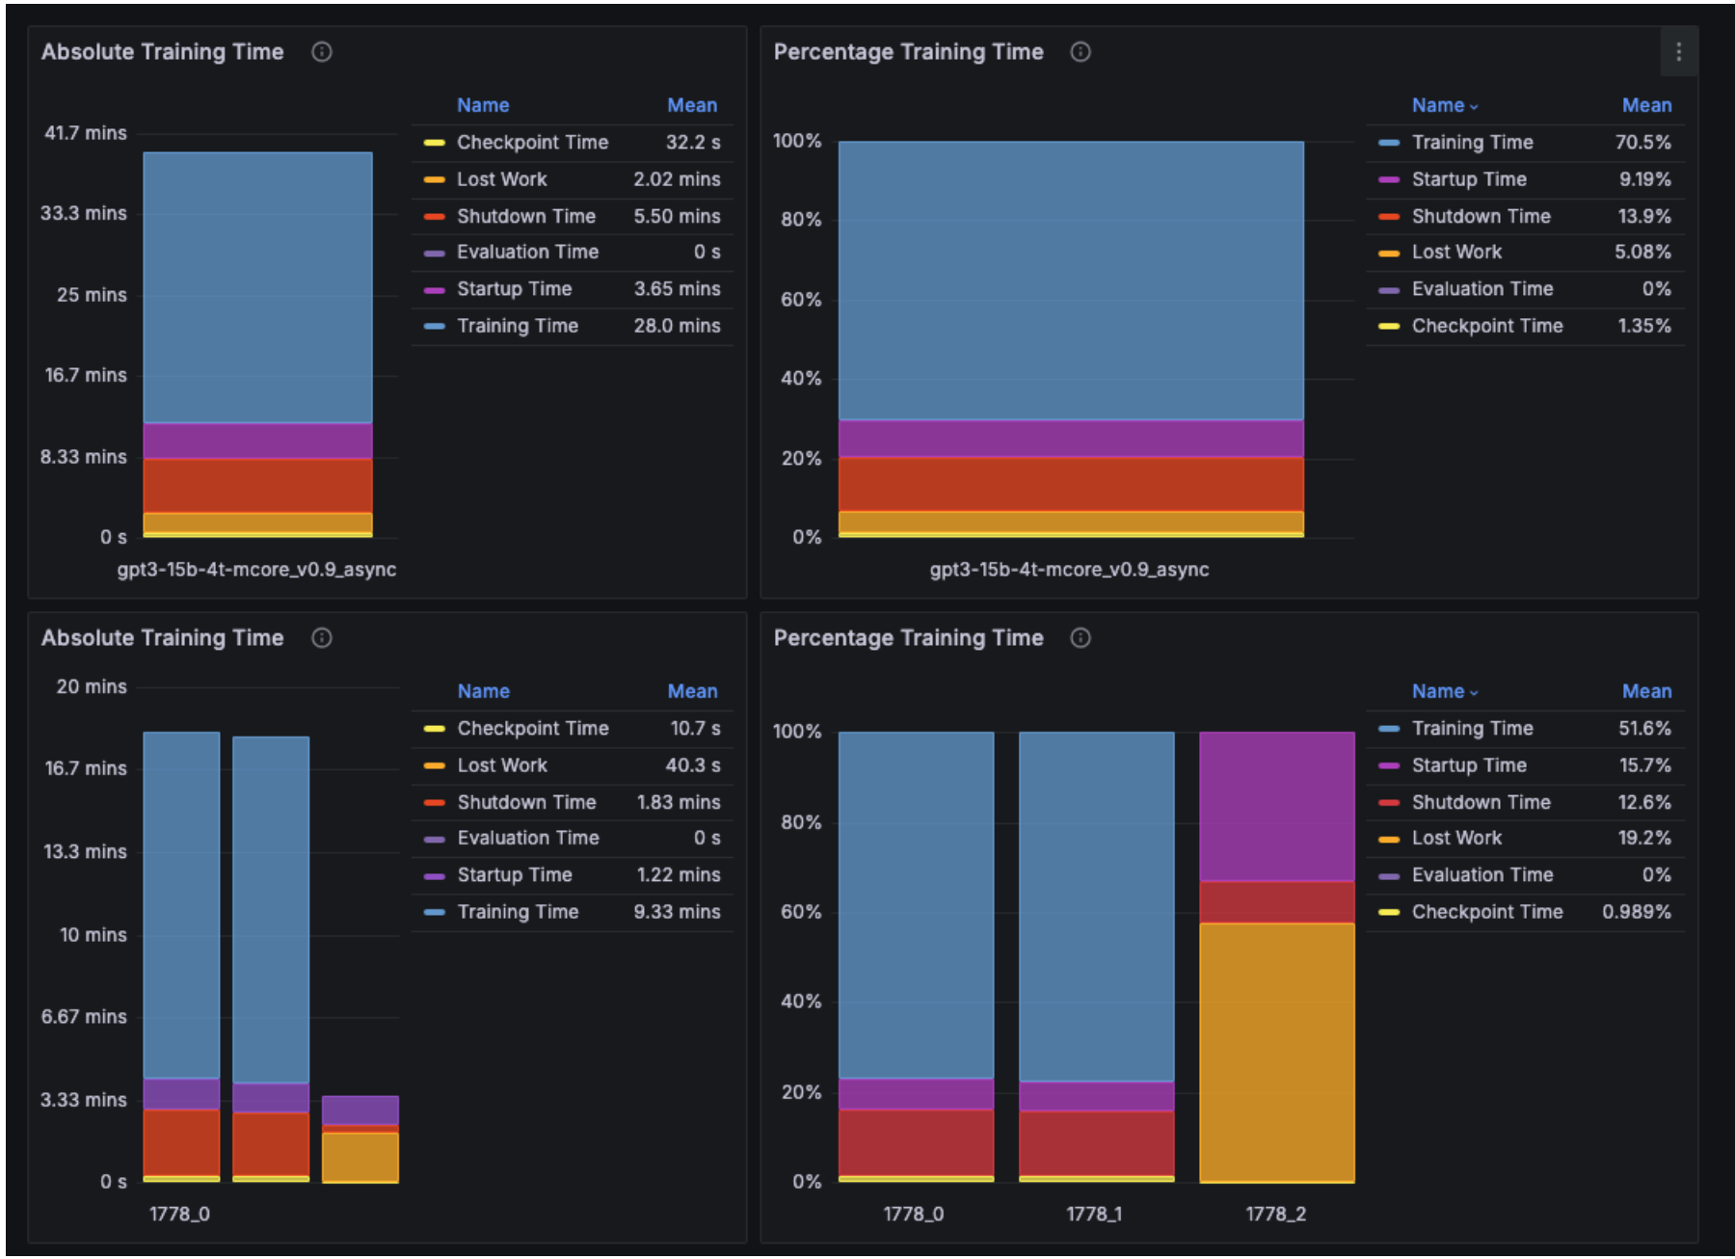Click yellow Checkpoint Time series icon showing 32.2 s
Image resolution: width=1735 pixels, height=1259 pixels.
434,144
